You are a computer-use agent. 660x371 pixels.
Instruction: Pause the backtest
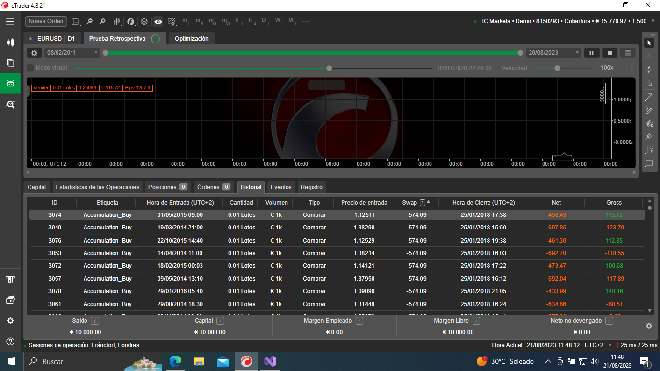[x=591, y=53]
